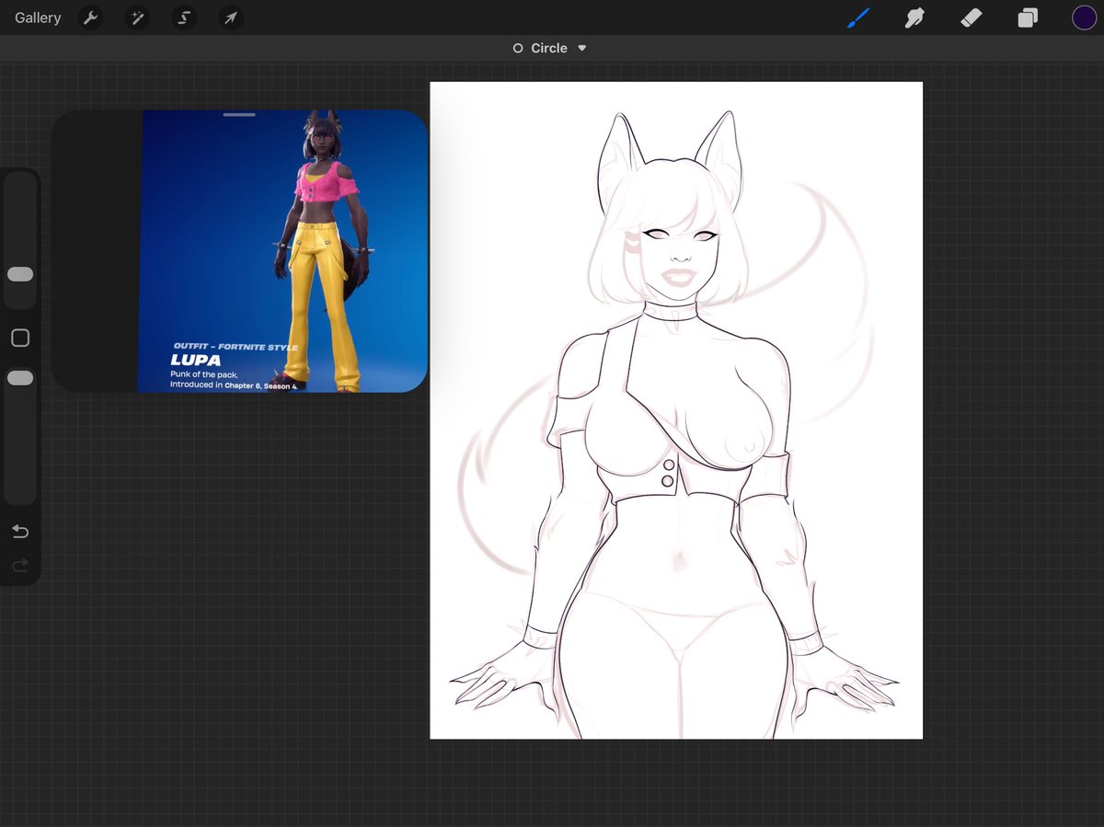Image resolution: width=1104 pixels, height=827 pixels.
Task: Open the Gallery
Action: (38, 17)
